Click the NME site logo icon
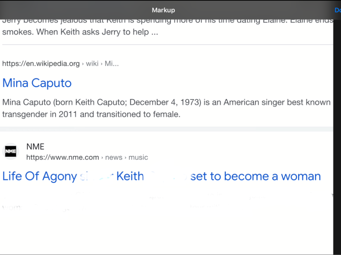341x255 pixels. [11, 151]
